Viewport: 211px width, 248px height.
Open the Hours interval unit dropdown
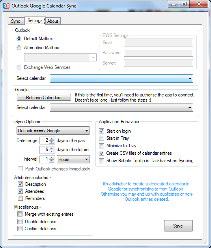[x=73, y=159]
